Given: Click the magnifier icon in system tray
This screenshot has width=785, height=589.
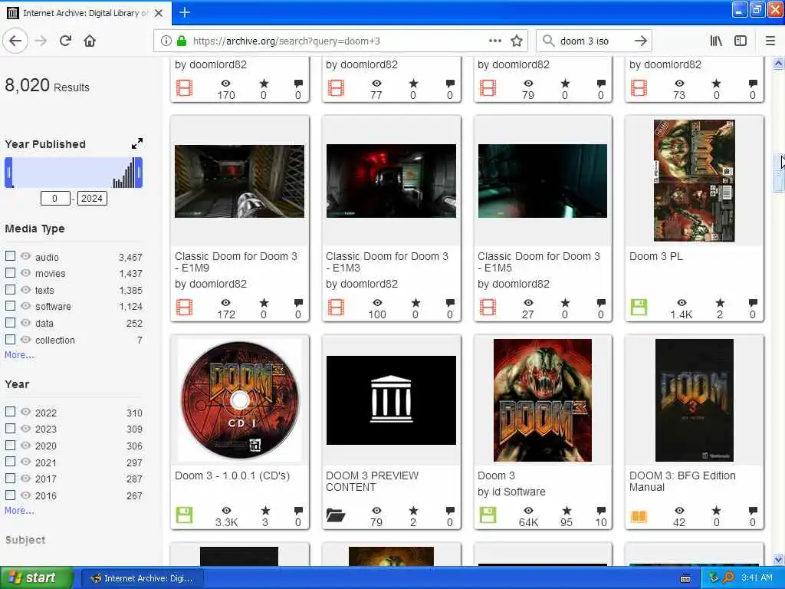Looking at the screenshot, I should (x=728, y=578).
